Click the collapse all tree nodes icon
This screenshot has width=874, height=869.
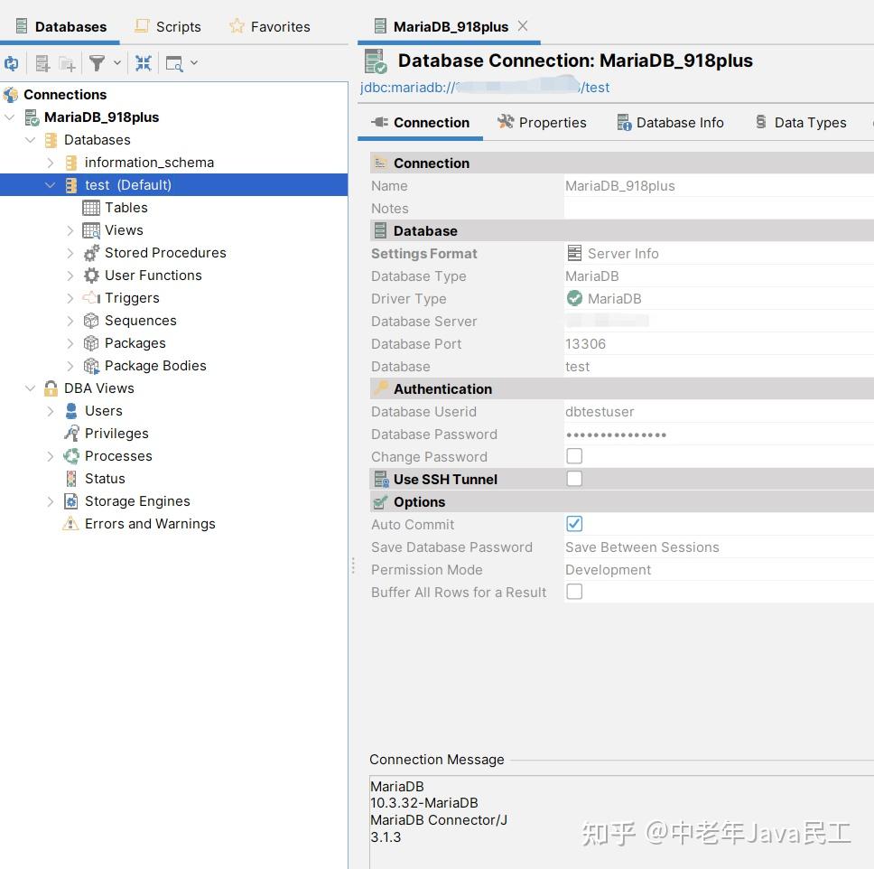click(143, 62)
